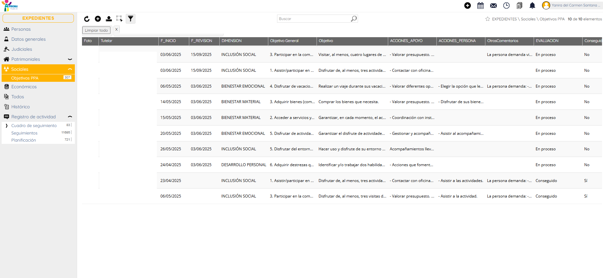Image resolution: width=603 pixels, height=278 pixels.
Task: Click the download/export icon
Action: click(x=109, y=19)
